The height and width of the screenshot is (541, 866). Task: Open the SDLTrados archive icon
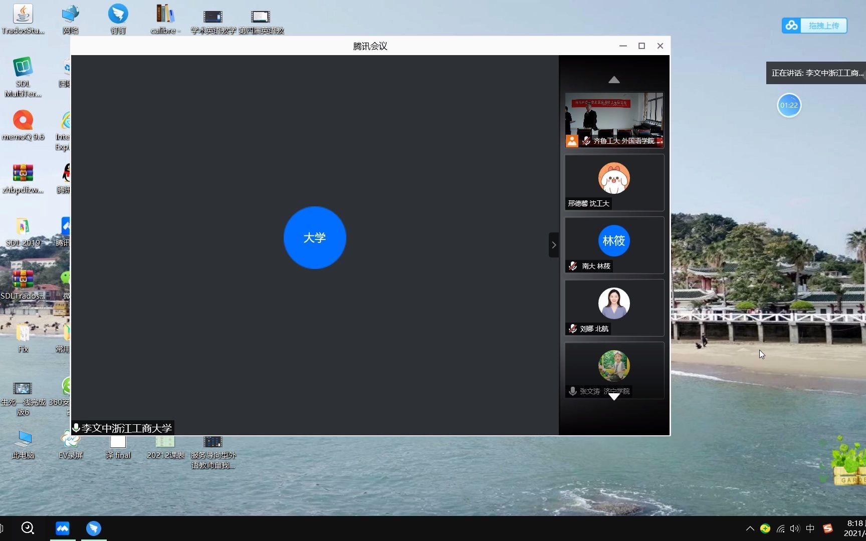23,285
